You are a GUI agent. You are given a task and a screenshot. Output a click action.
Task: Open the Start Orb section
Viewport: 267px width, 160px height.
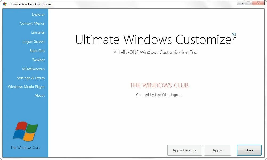[x=37, y=51]
